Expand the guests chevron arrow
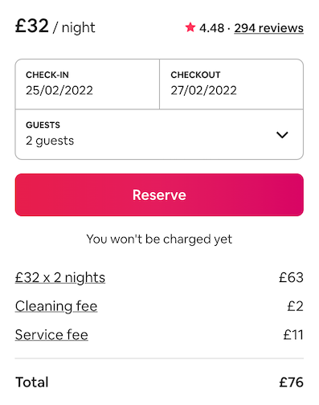Viewport: 319px width, 405px height. coord(282,135)
